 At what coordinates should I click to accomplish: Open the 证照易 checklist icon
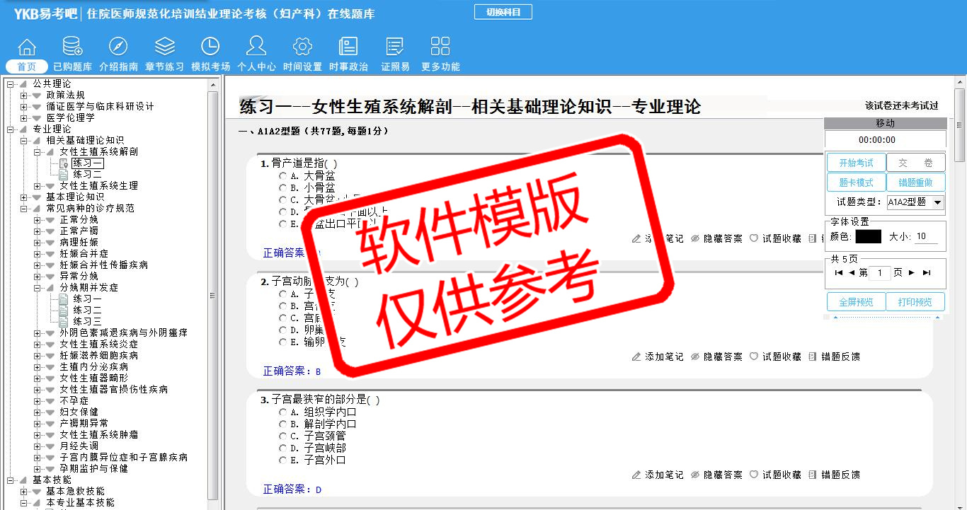click(395, 47)
